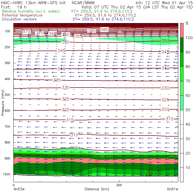Click the 'Valid: 07 UTC Thu 02 Apr 15' text
Viewport: 194px width, 194px height.
(x=111, y=7)
